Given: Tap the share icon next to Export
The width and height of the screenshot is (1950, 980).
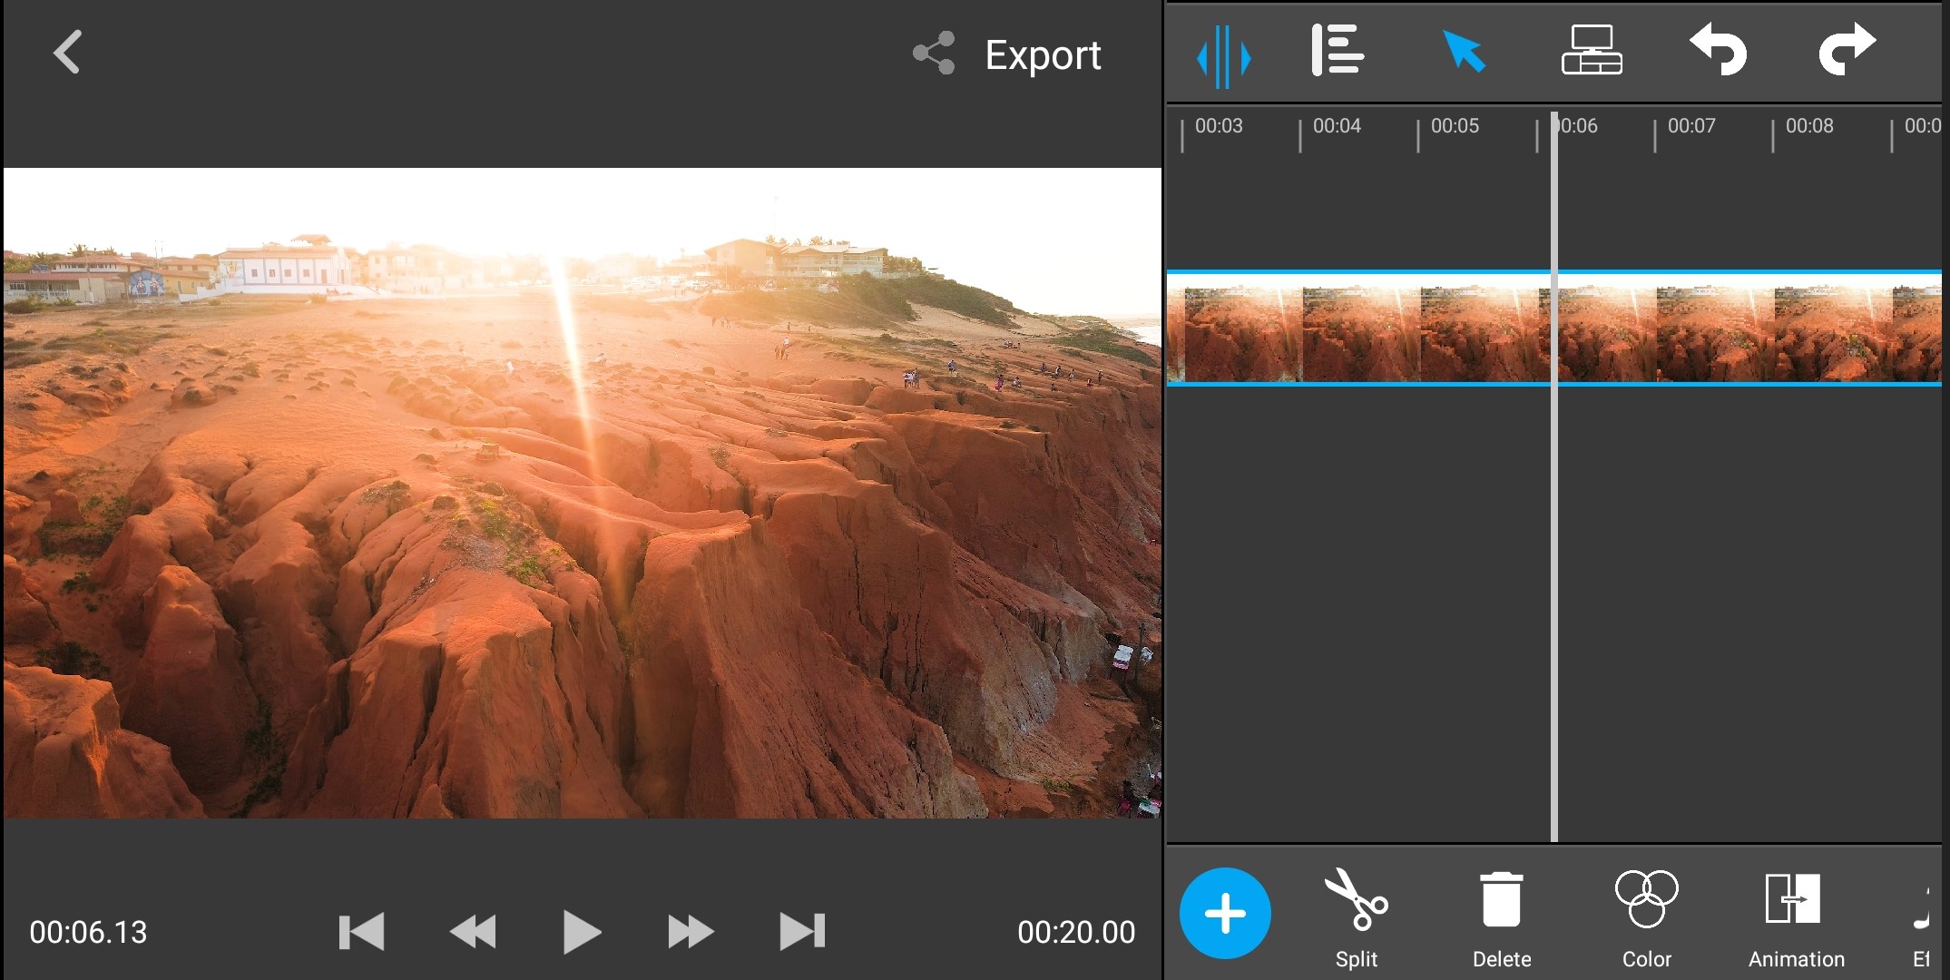Looking at the screenshot, I should pyautogui.click(x=935, y=54).
